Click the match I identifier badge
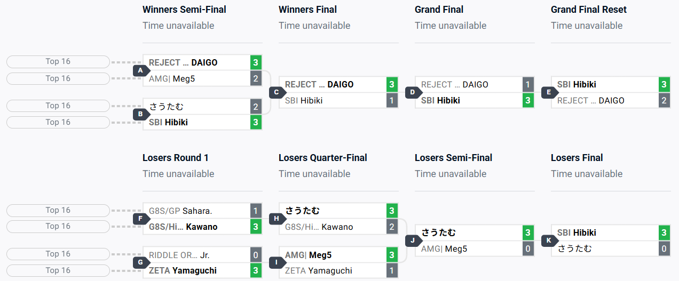Viewport: 679px width, 281px height. pyautogui.click(x=277, y=262)
